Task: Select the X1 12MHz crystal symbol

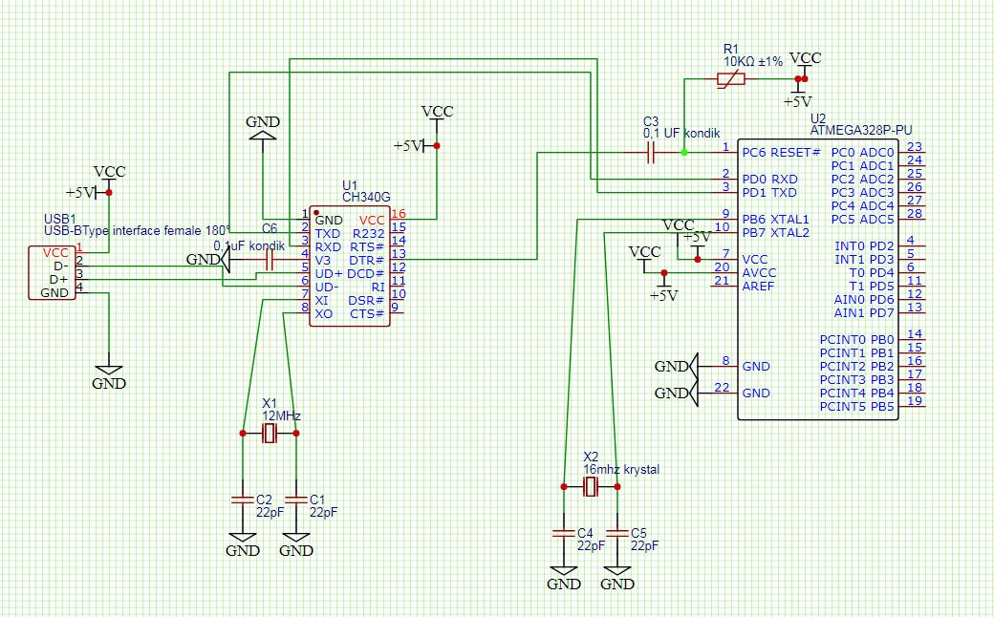Action: 269,435
